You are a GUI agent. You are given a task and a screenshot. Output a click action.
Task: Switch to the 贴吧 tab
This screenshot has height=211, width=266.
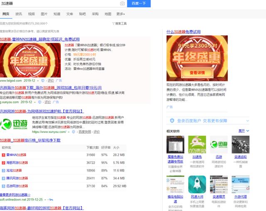[x=82, y=14]
